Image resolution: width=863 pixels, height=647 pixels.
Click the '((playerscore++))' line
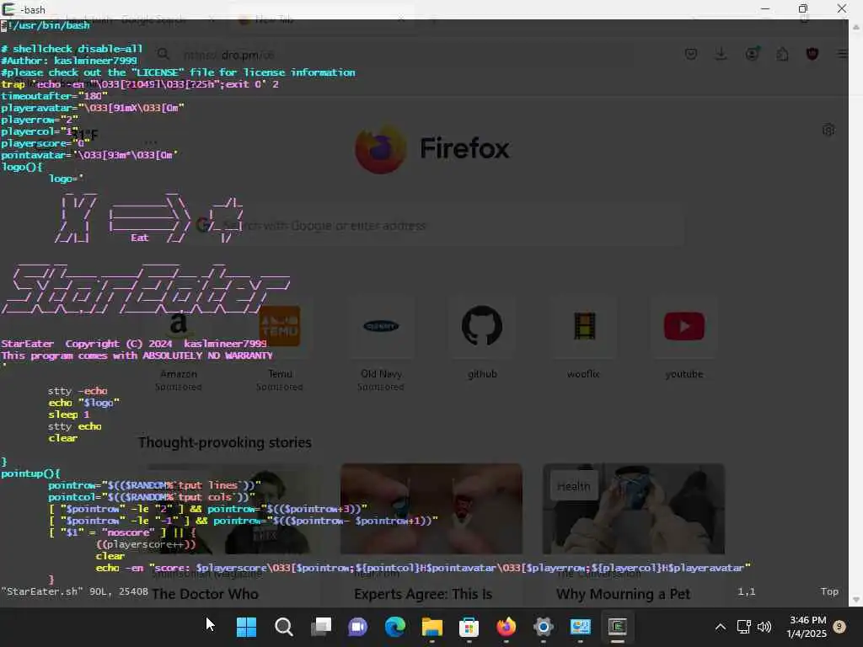(x=146, y=544)
